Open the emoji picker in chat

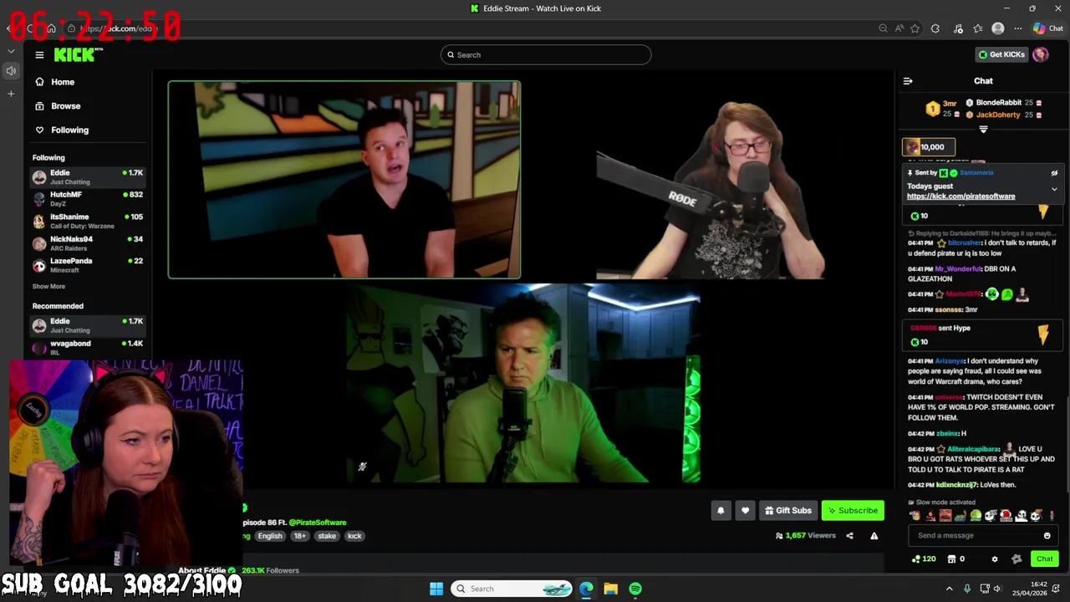coord(1047,536)
